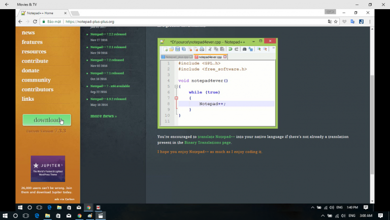Click the Start button in the recorded desktop's taskbar
The image size is (390, 220).
pos(20,207)
